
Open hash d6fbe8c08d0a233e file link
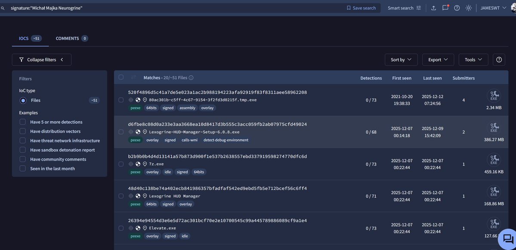click(x=217, y=124)
